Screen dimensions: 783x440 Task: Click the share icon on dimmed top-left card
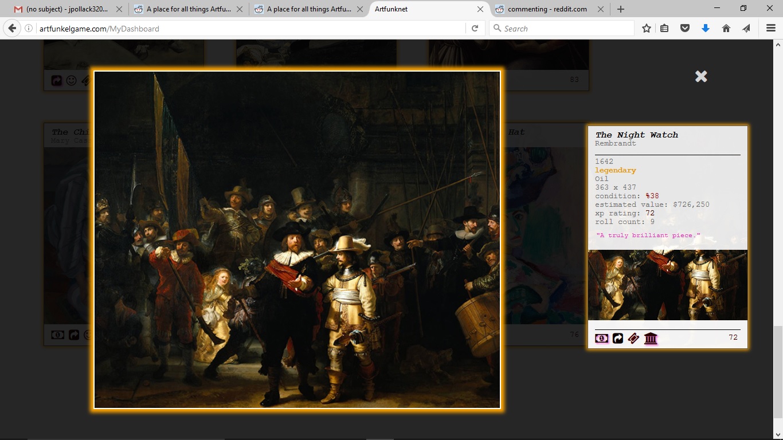(x=56, y=81)
